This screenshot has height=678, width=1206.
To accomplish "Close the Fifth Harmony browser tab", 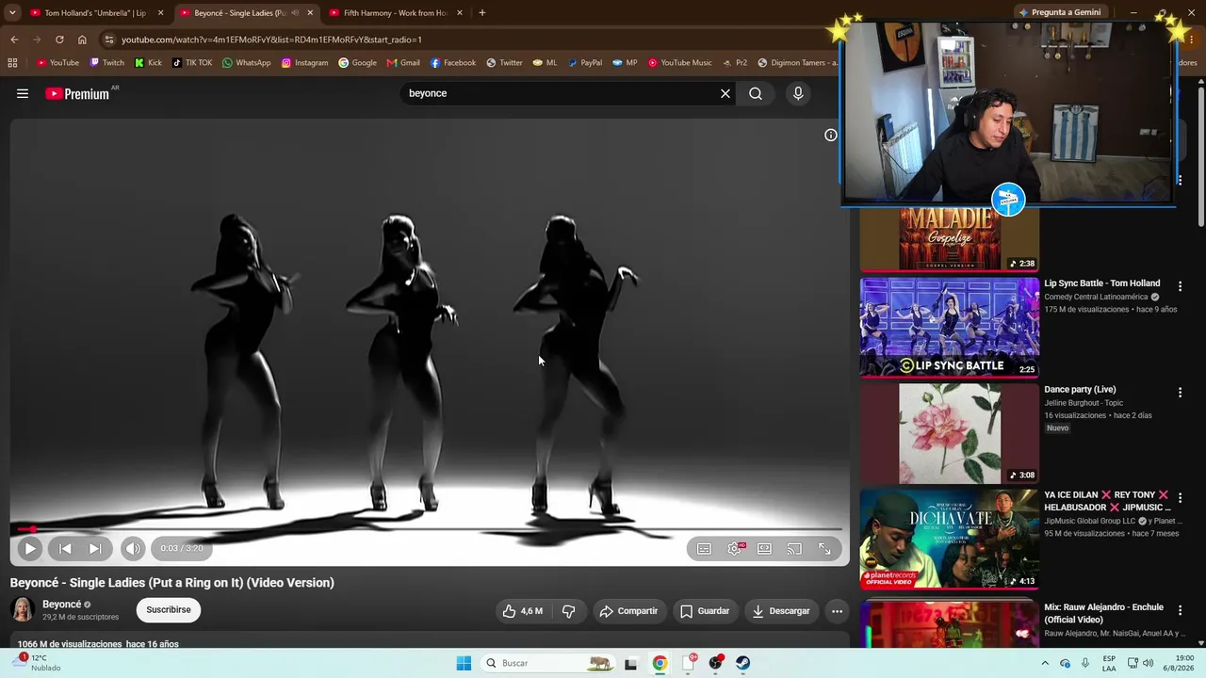I will (460, 13).
